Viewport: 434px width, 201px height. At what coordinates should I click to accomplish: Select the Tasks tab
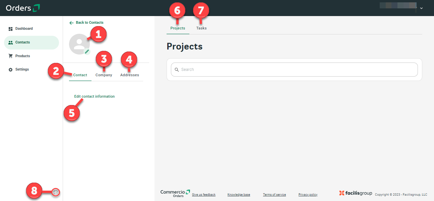pos(201,28)
